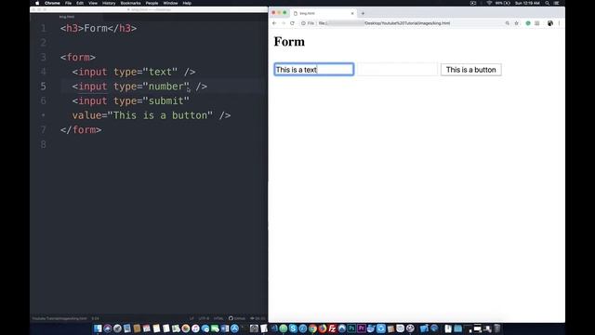Click the 'number' value in line 5
Screen dimensions: 595x335
pos(165,87)
